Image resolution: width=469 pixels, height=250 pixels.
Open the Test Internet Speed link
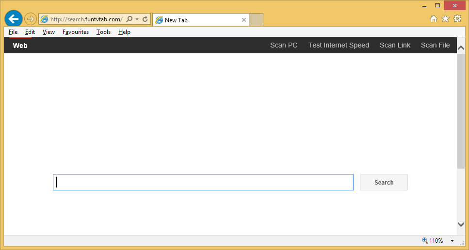click(339, 45)
